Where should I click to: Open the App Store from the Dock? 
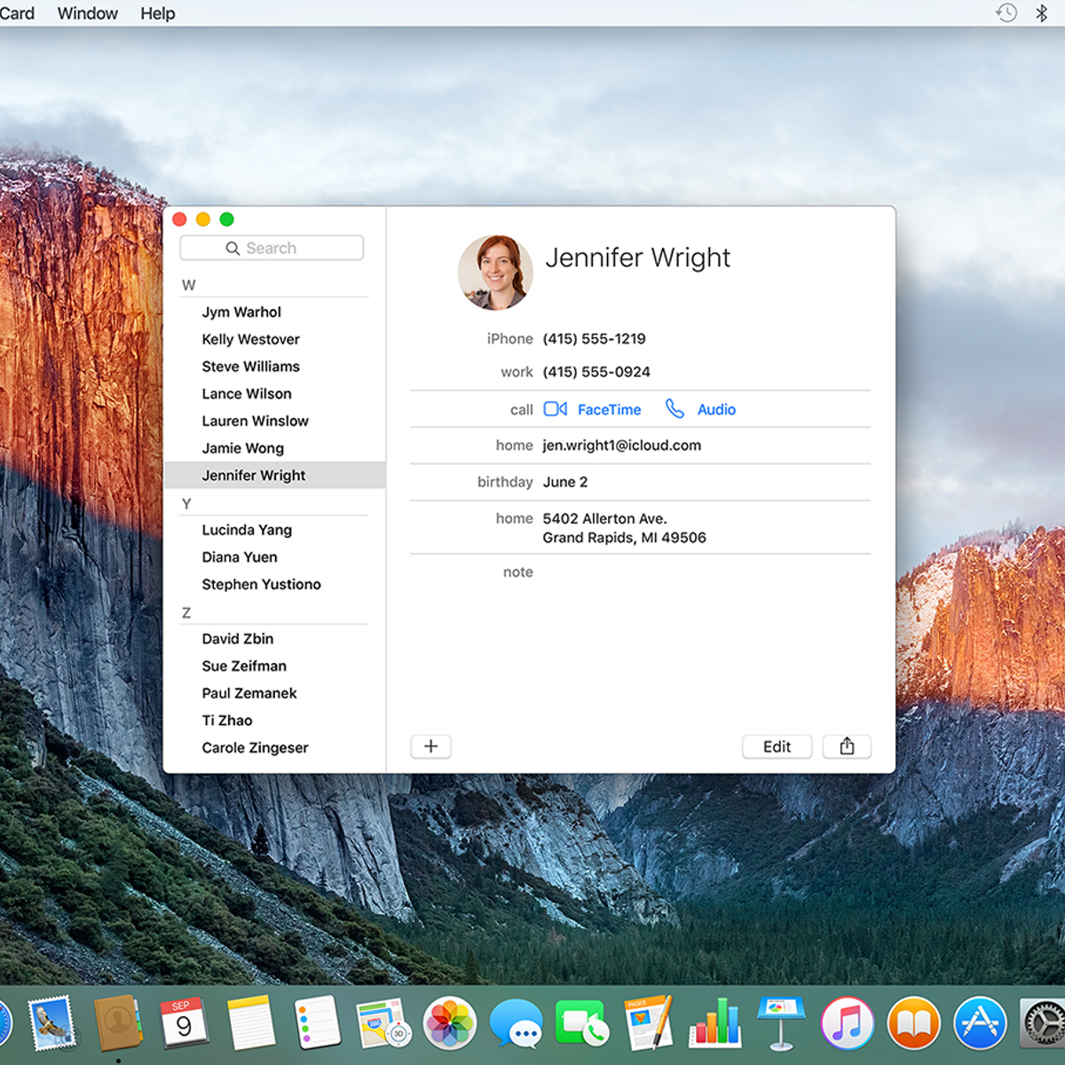point(980,1022)
